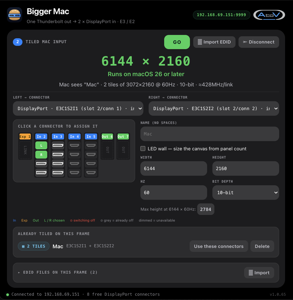This screenshot has height=300, width=293.
Task: Click the In 4 slot label
Action: click(x=74, y=136)
